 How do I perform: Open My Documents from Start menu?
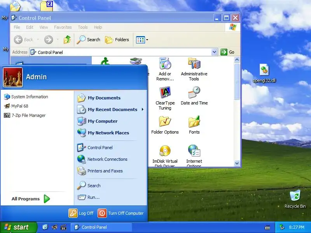(99, 98)
